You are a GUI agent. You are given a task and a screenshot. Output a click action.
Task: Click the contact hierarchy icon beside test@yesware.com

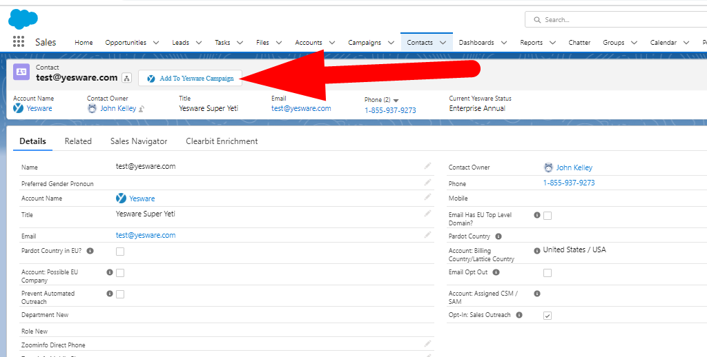126,78
